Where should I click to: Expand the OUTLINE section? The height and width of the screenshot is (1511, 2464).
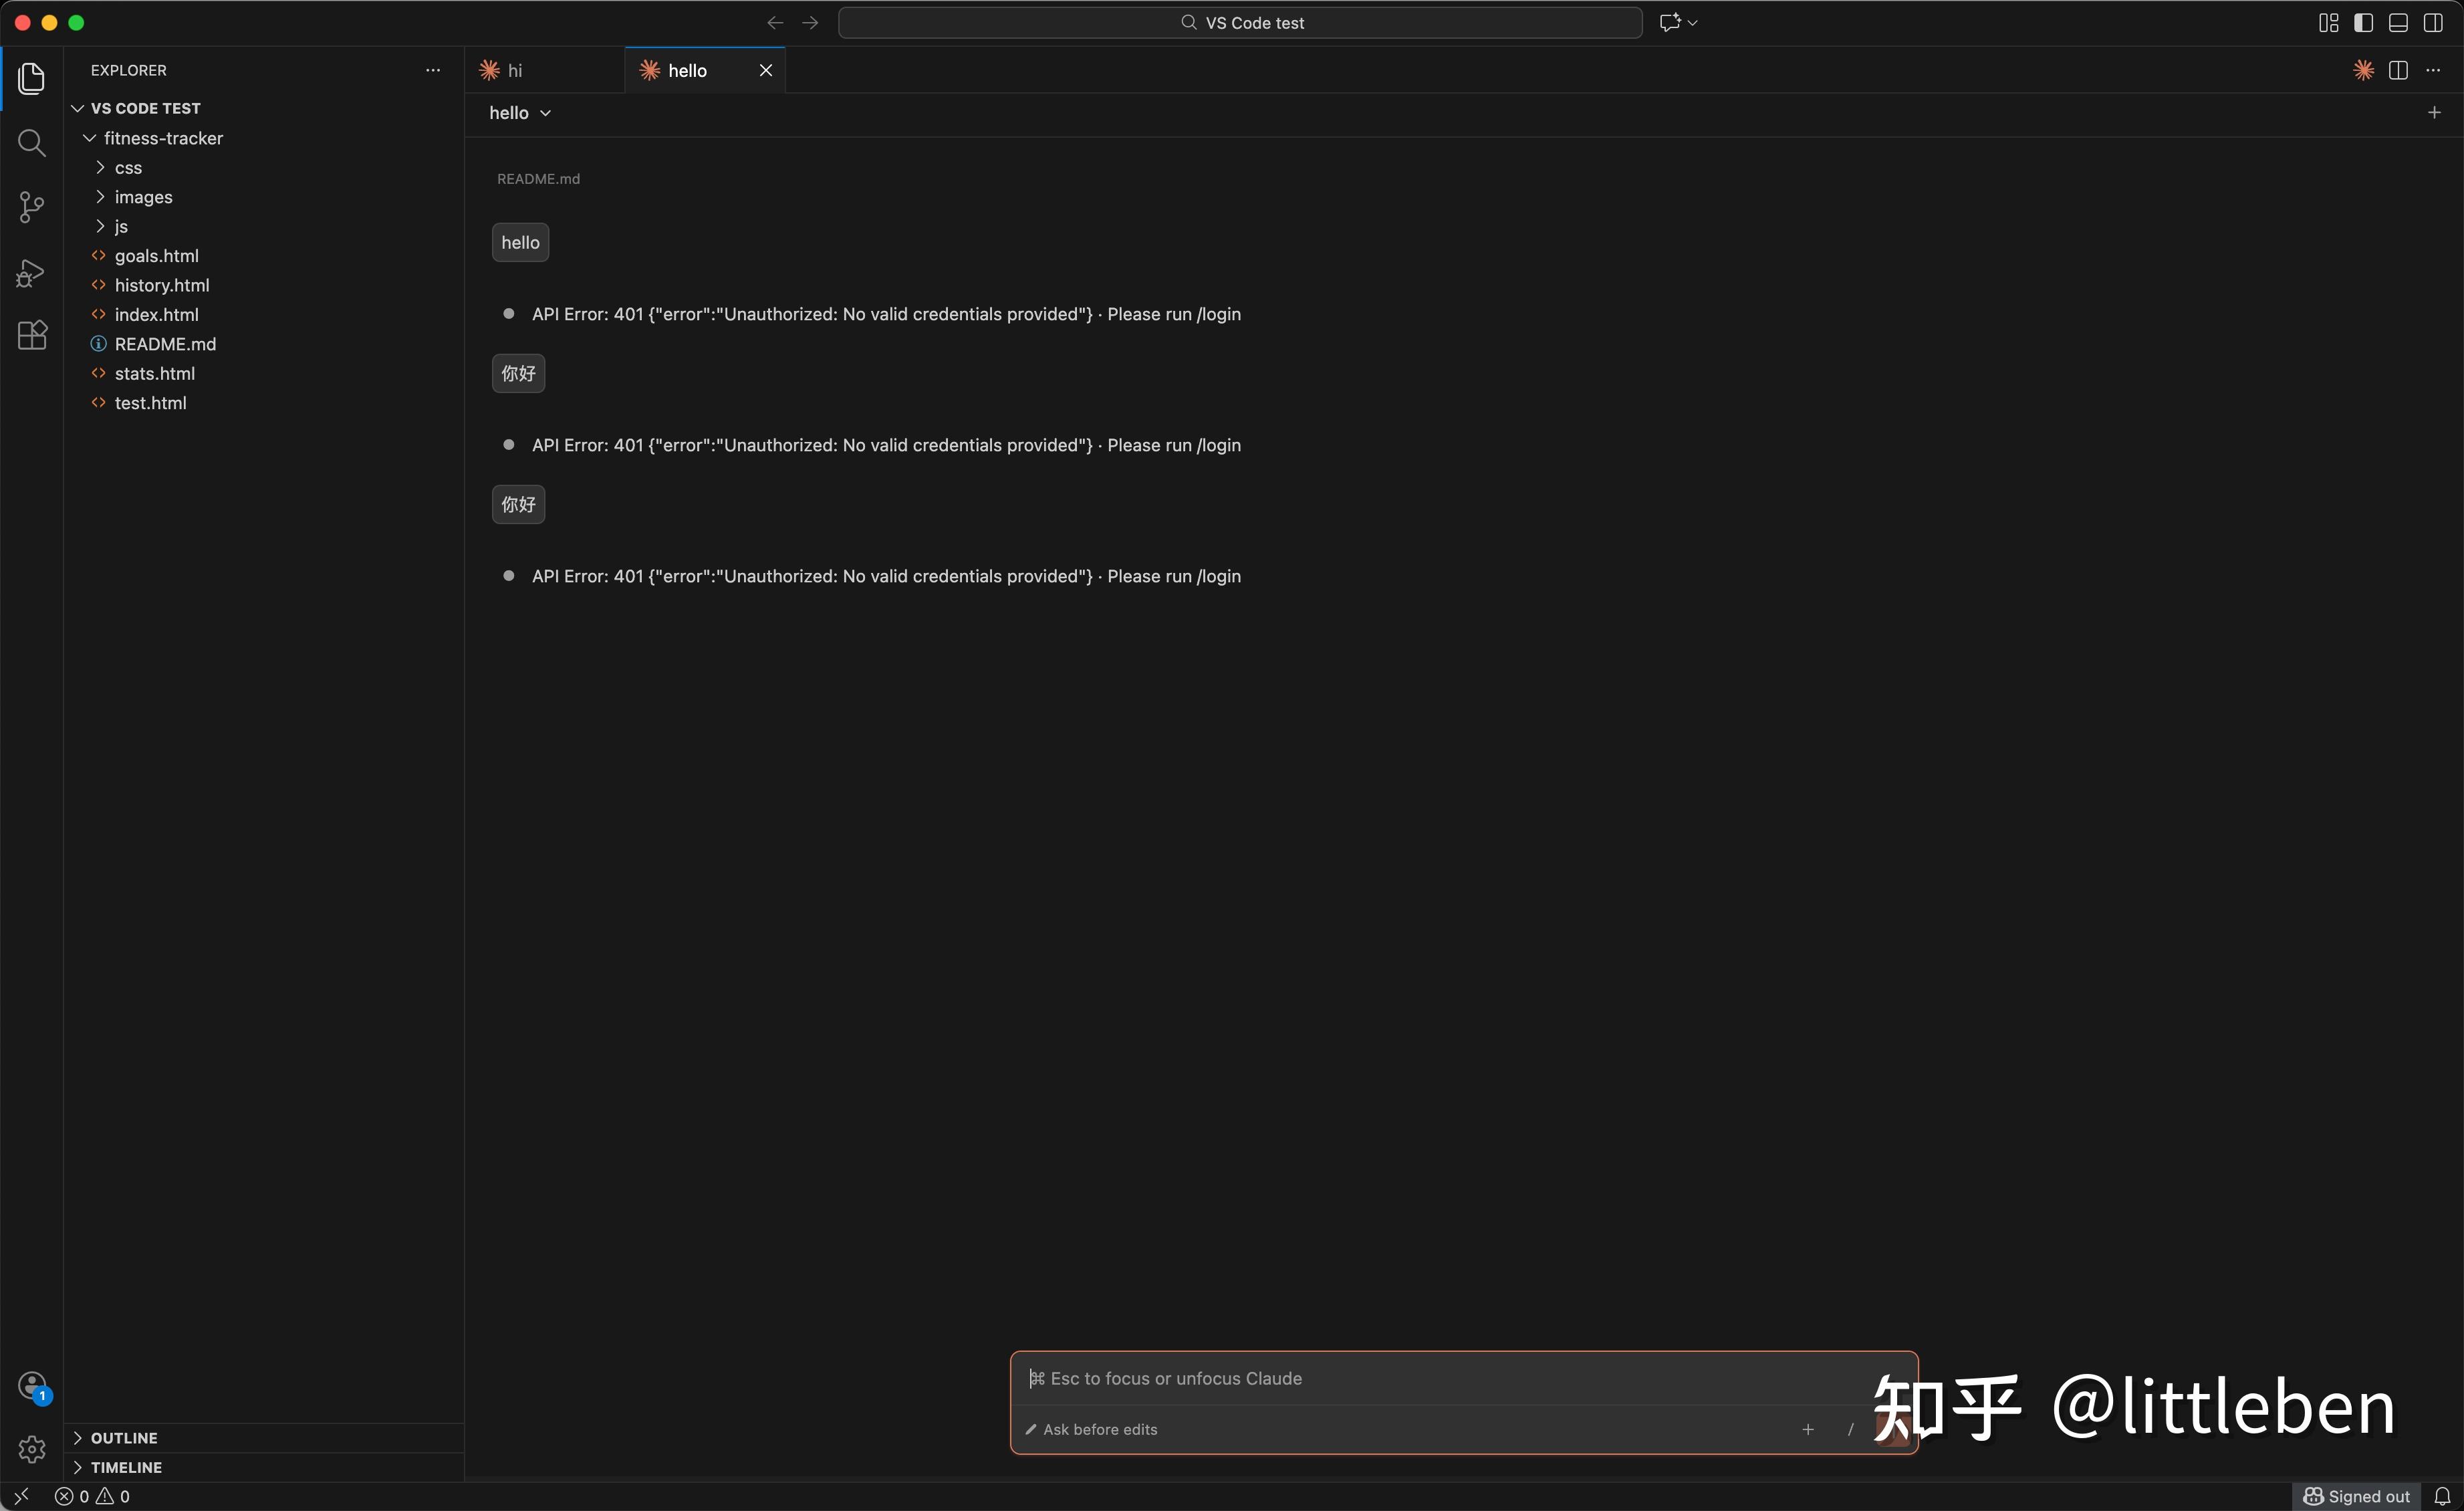[124, 1437]
